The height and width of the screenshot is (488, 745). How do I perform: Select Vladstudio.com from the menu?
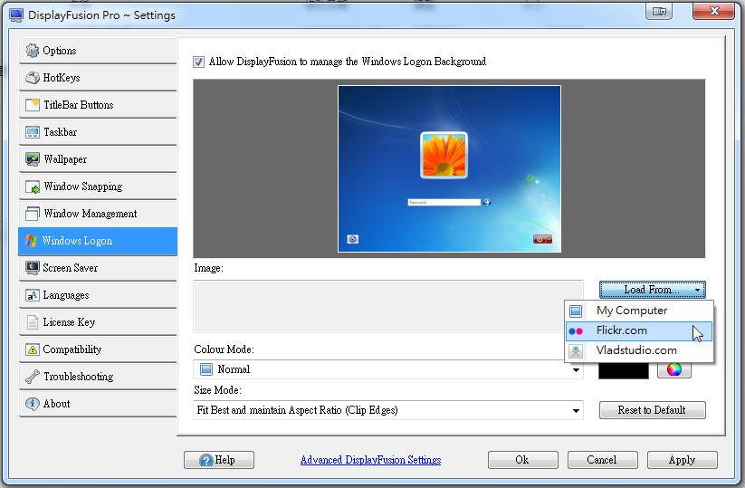[636, 350]
